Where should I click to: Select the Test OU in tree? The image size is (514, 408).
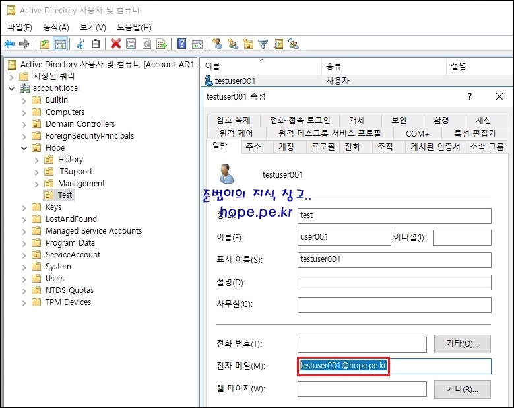[x=65, y=195]
